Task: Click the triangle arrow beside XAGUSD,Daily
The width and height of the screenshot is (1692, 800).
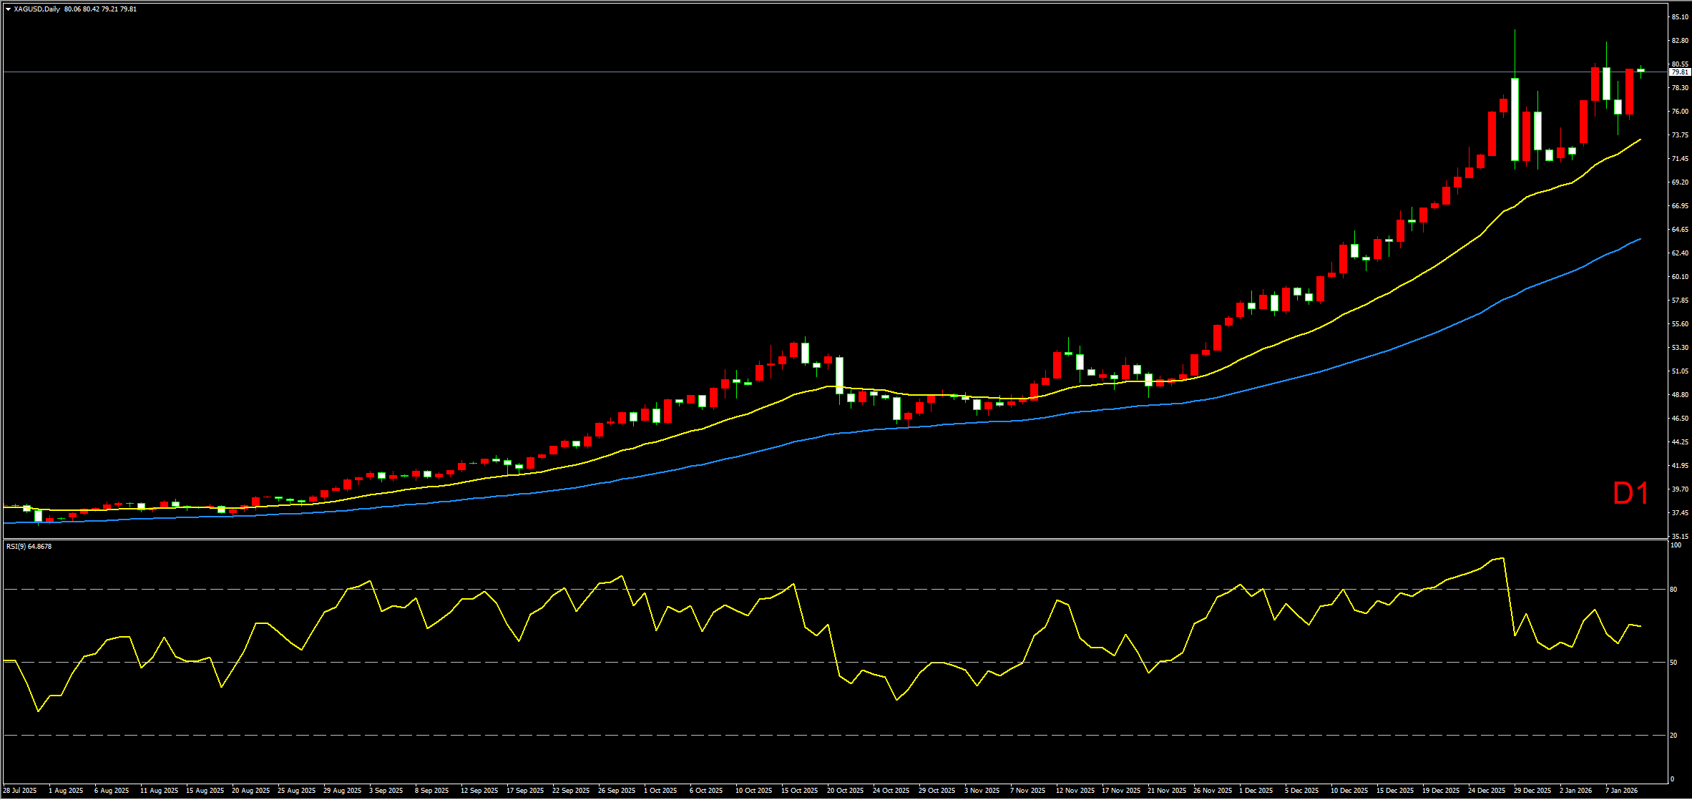Action: pos(8,9)
